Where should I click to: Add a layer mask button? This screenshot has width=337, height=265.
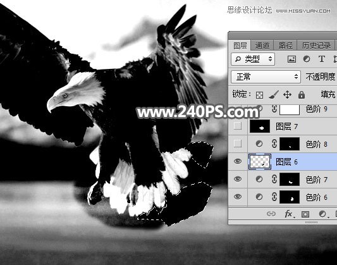(x=305, y=214)
